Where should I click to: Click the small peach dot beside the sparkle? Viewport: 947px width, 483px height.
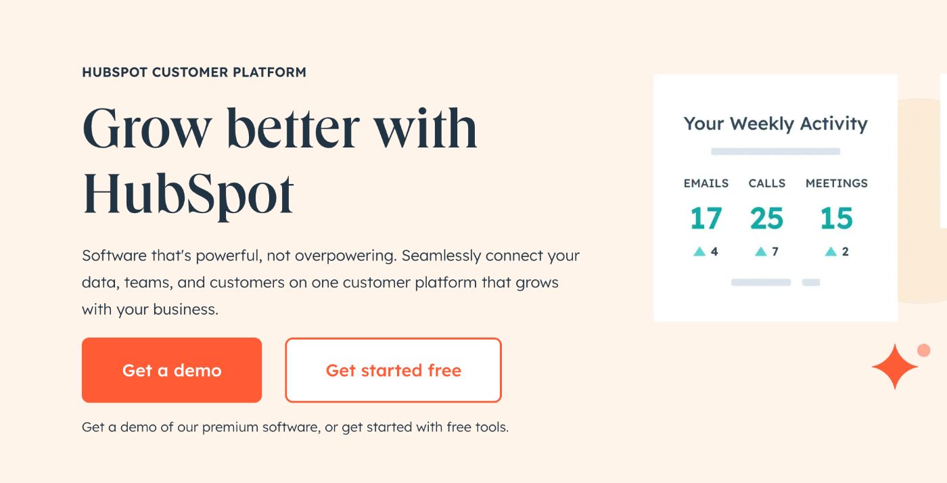pos(923,350)
